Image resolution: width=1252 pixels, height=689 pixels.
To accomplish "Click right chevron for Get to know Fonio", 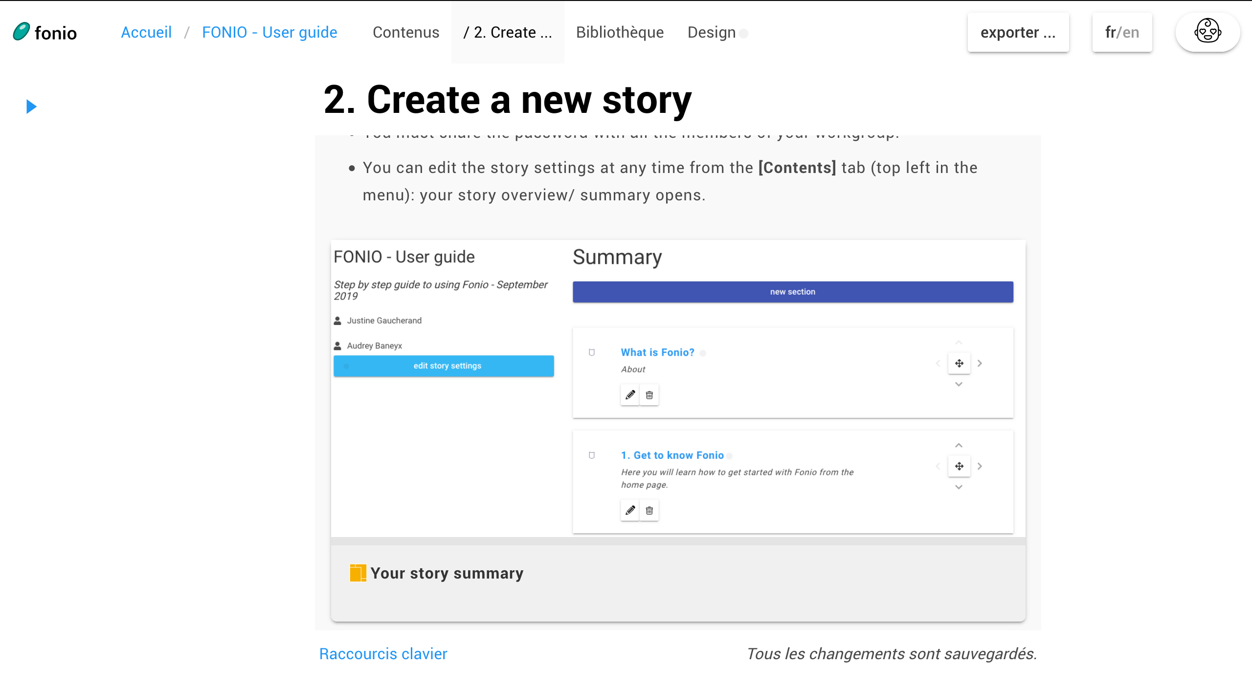I will point(980,466).
